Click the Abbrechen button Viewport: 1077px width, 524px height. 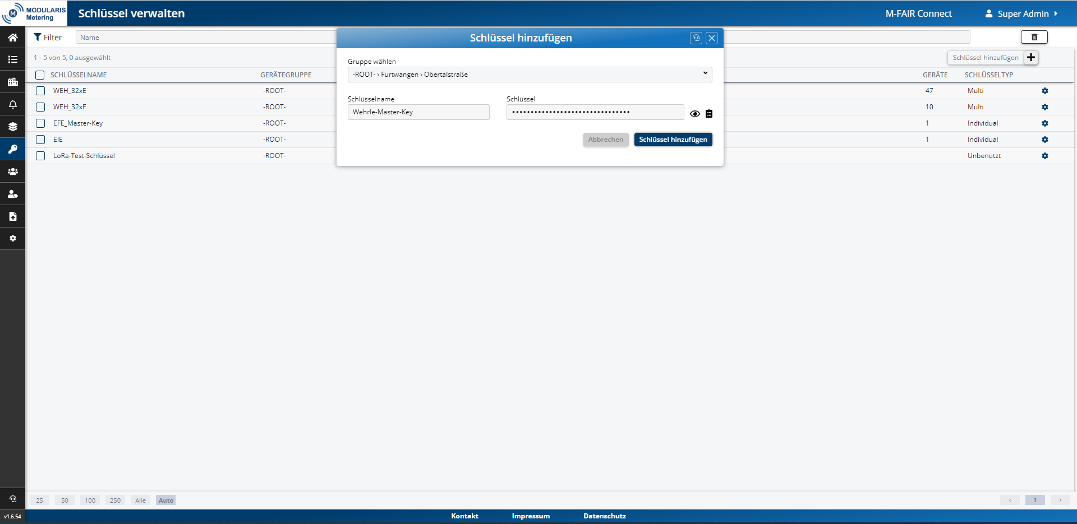[605, 140]
